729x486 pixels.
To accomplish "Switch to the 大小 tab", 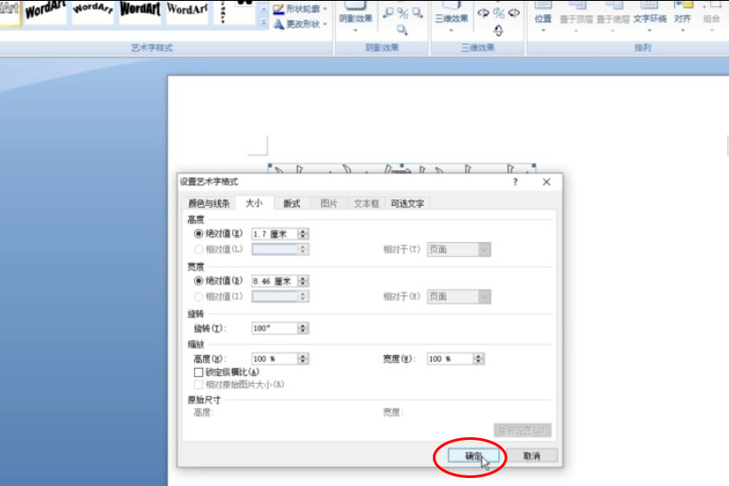I will pyautogui.click(x=254, y=203).
